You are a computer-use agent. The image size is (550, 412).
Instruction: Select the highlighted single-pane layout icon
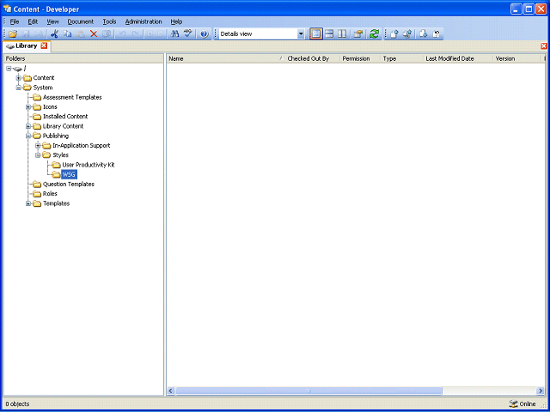[316, 34]
